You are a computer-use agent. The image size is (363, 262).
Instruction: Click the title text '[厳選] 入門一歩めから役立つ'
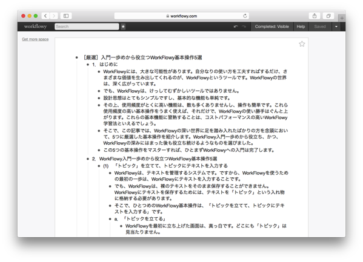[142, 57]
